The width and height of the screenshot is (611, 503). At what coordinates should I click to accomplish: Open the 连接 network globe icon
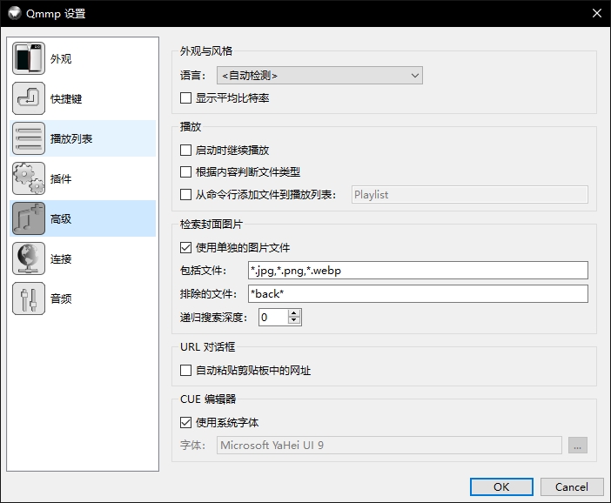[x=29, y=258]
